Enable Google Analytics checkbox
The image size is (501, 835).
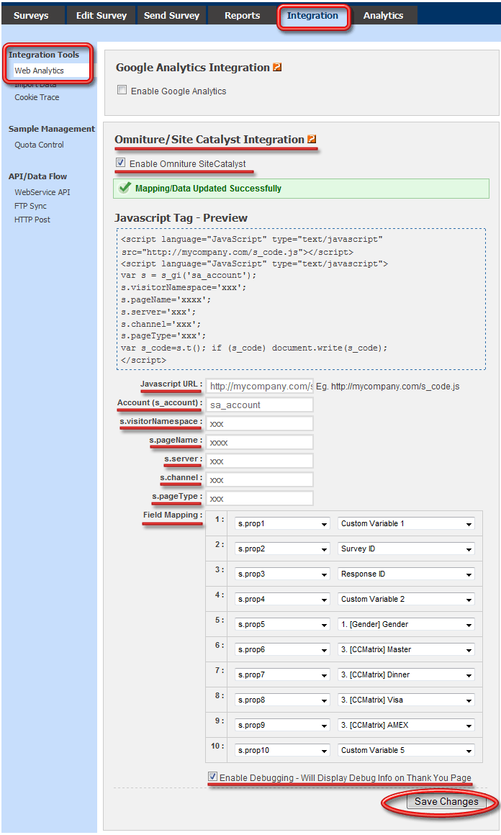[122, 91]
